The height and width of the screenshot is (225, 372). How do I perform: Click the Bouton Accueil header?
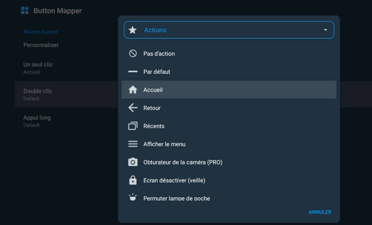(40, 32)
